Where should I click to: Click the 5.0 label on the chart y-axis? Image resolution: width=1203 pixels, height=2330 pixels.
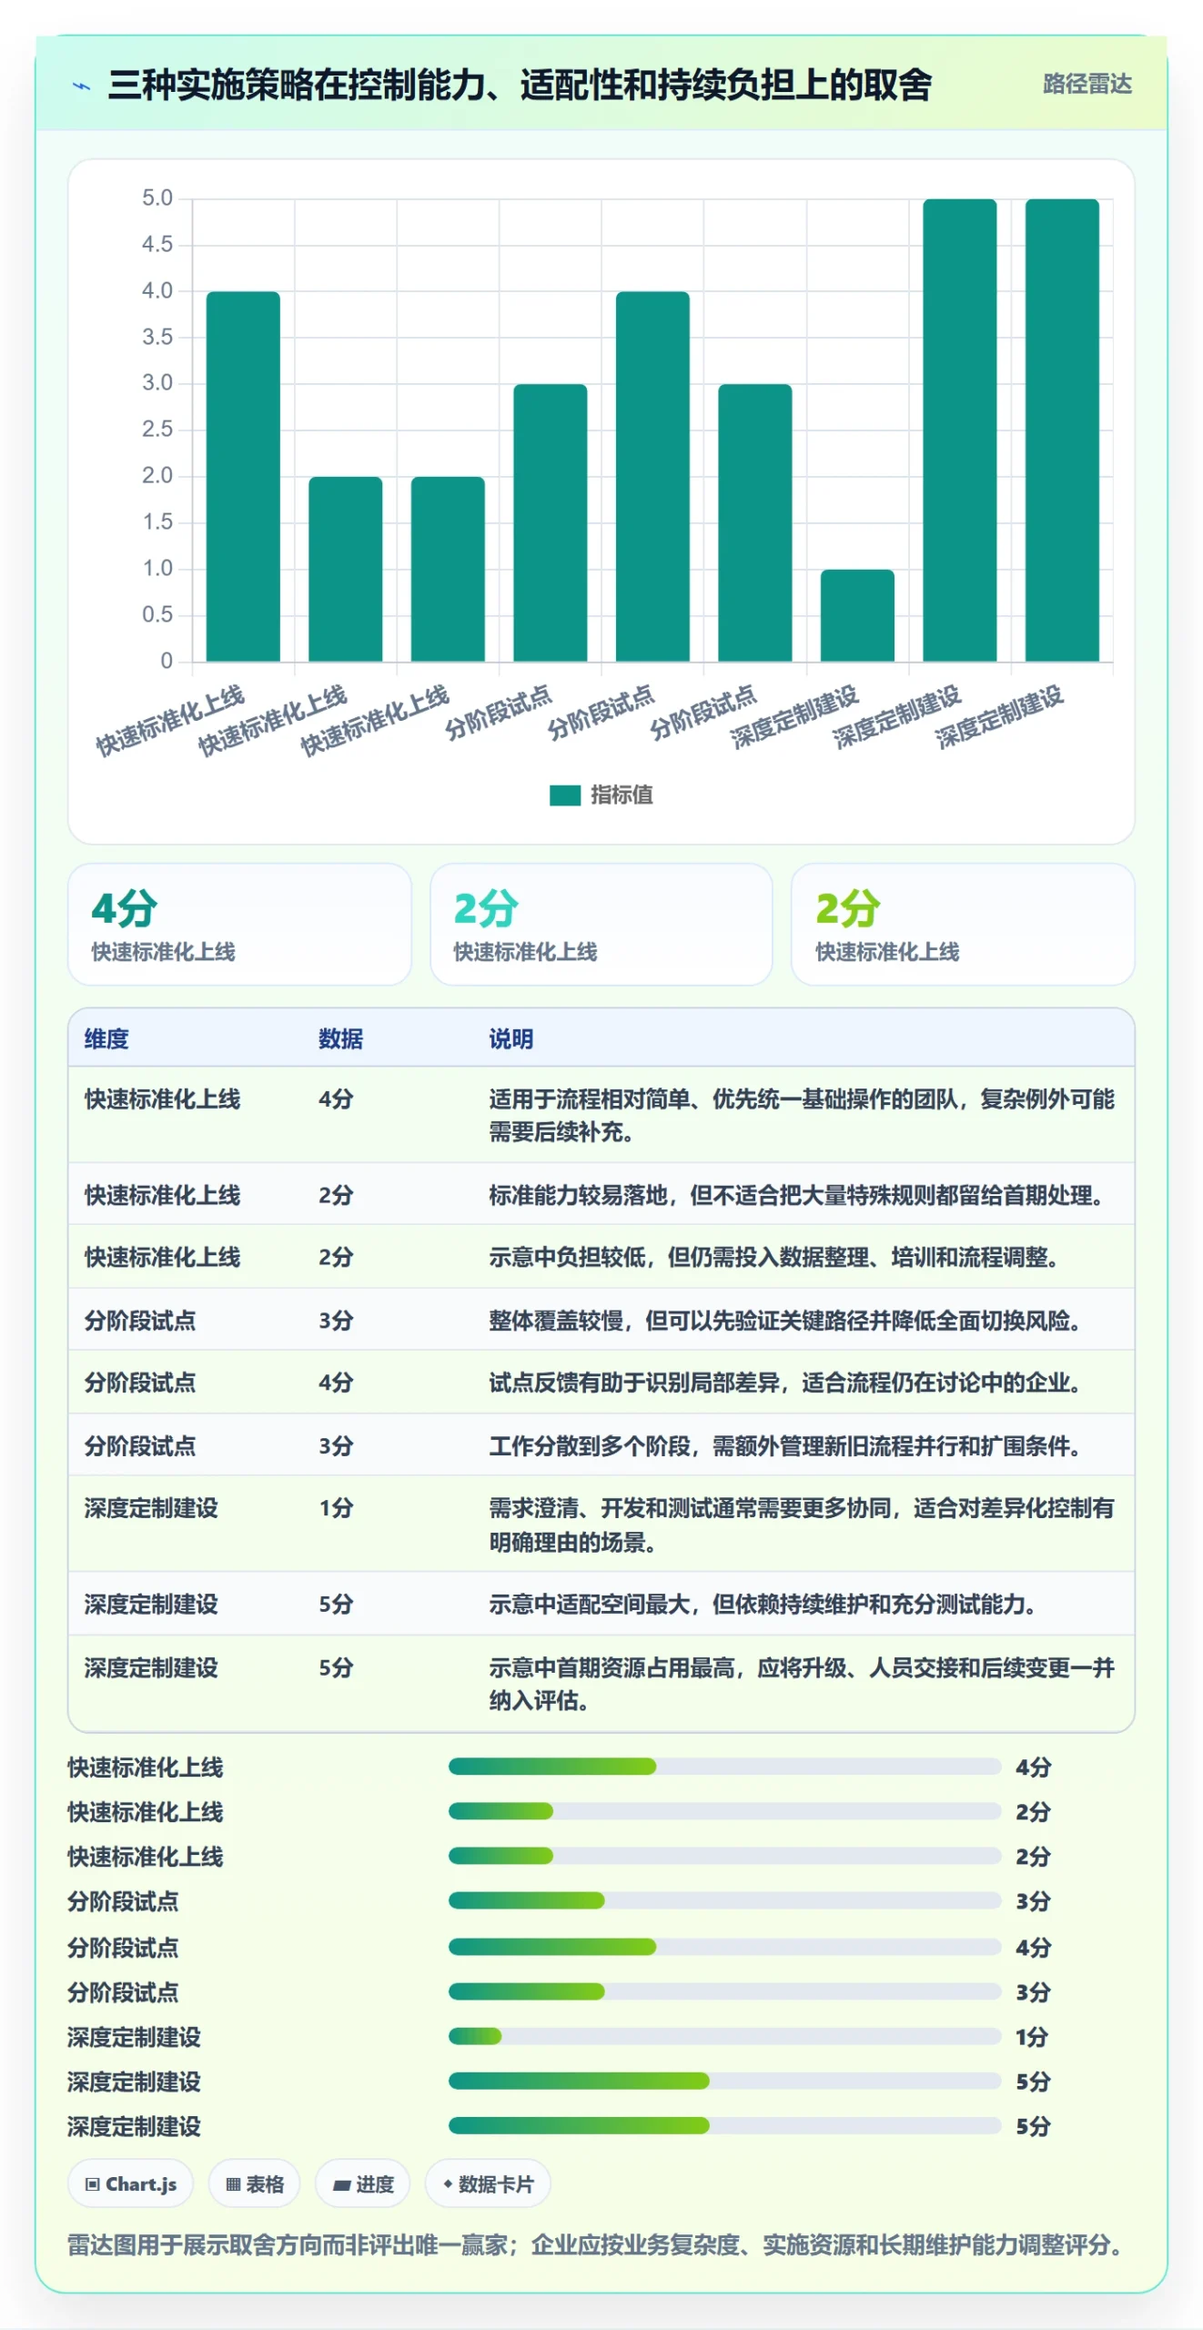pyautogui.click(x=157, y=198)
